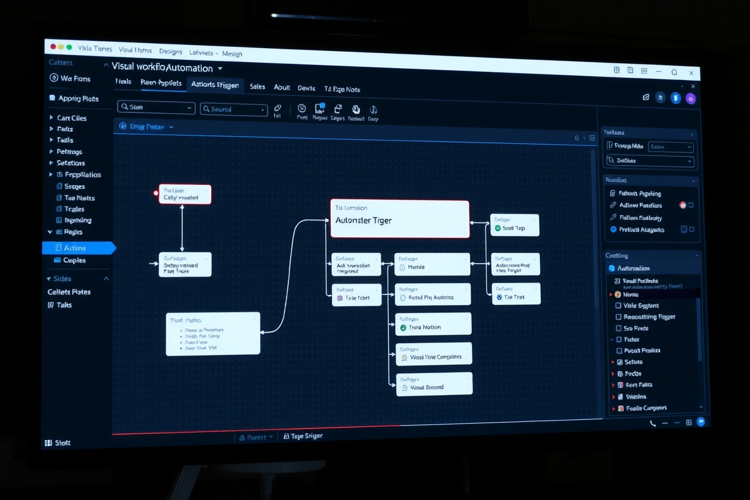Viewport: 750px width, 500px height.
Task: Click the notification bell in the title bar
Action: coord(674,71)
